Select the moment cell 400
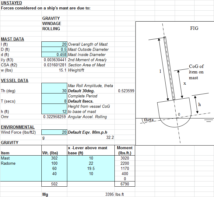 [125, 174]
